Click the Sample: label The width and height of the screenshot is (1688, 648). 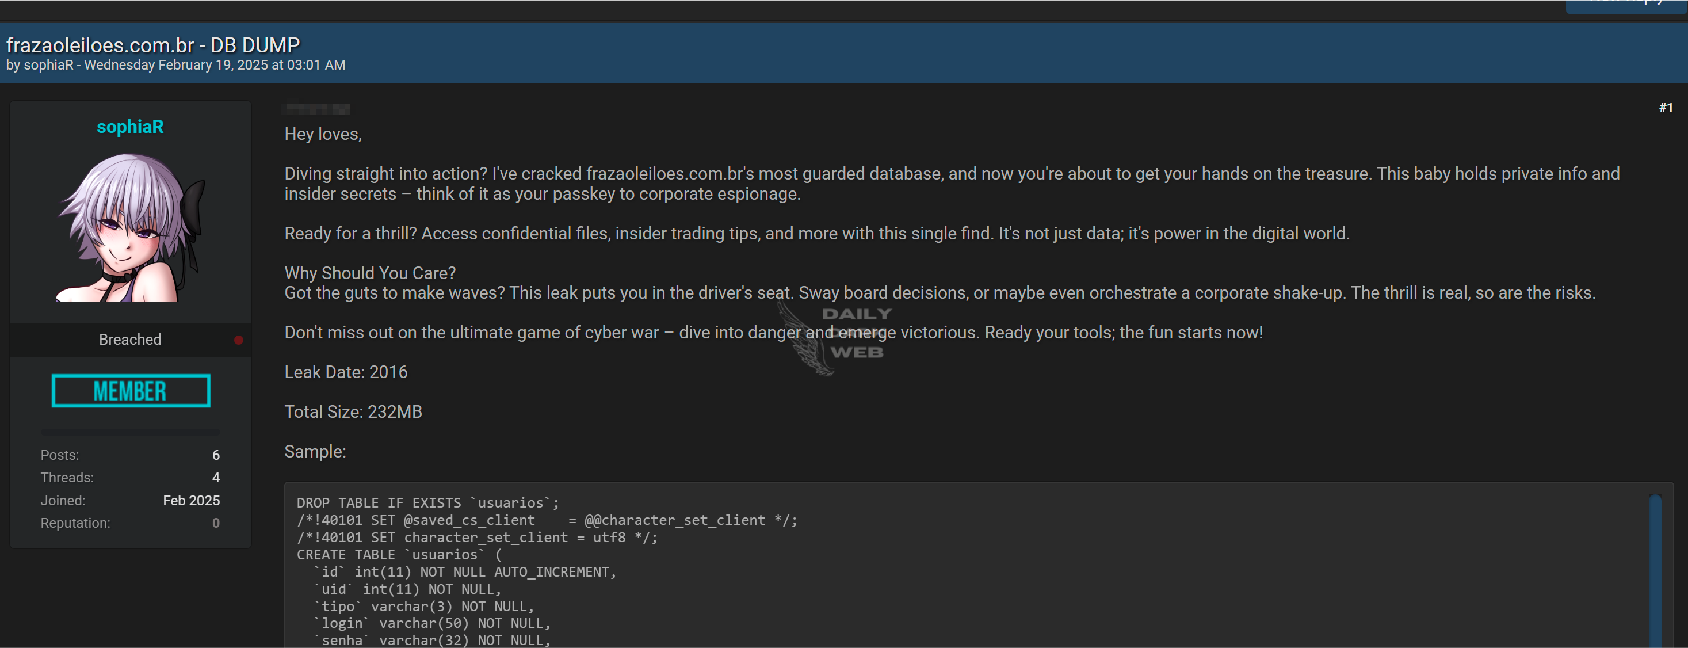[x=315, y=451]
